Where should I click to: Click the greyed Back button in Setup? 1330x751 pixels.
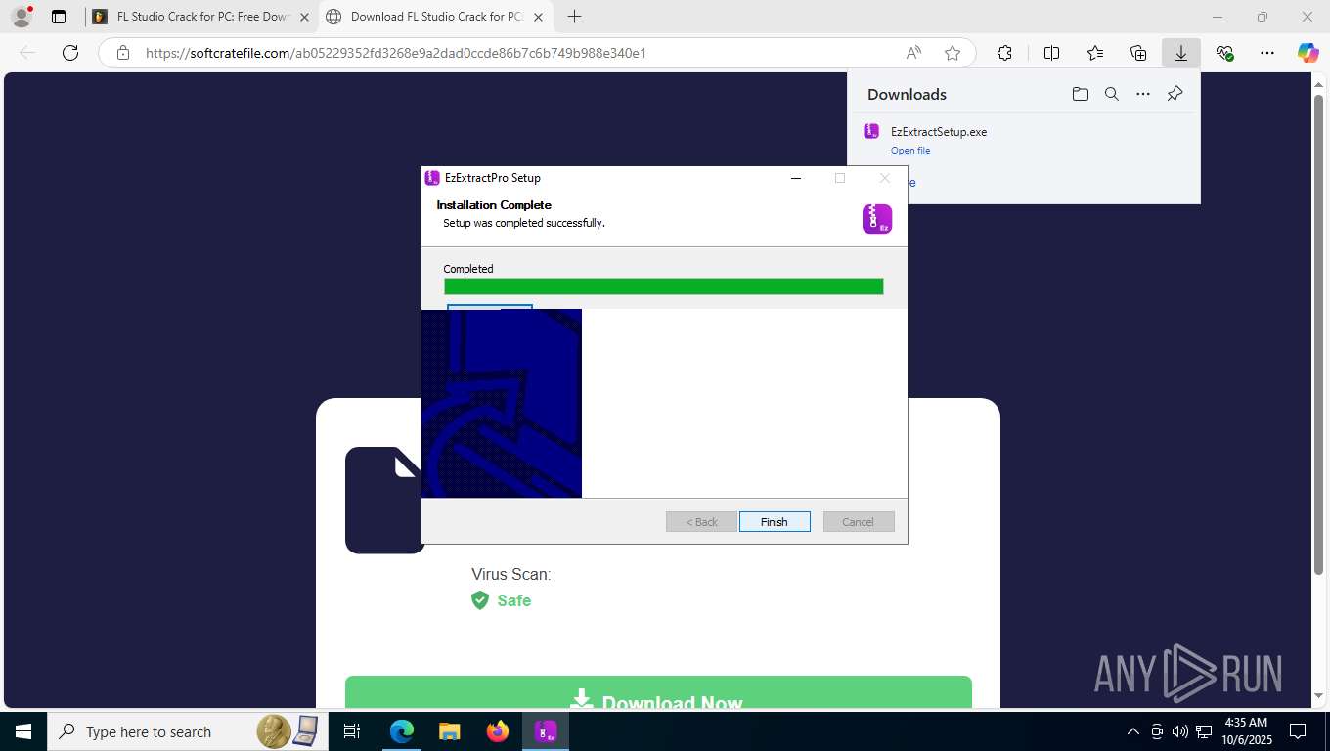tap(701, 522)
